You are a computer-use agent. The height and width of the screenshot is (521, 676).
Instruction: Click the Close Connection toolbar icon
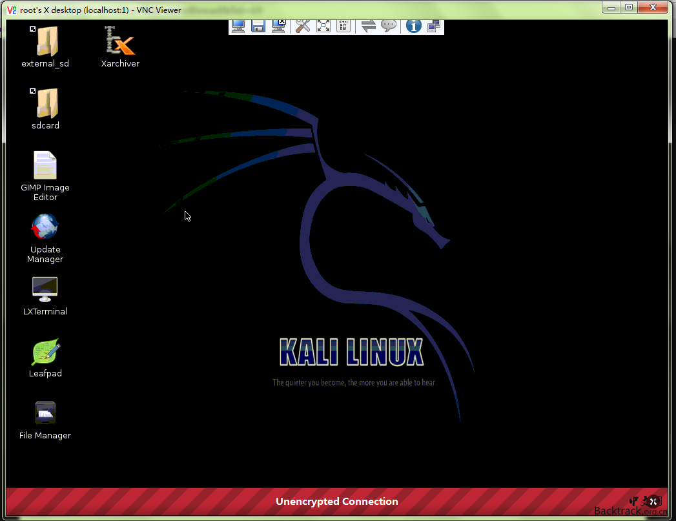point(279,26)
